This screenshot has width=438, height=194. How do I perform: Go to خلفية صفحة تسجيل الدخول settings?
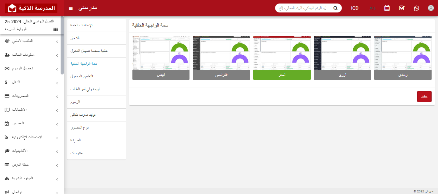coord(95,51)
